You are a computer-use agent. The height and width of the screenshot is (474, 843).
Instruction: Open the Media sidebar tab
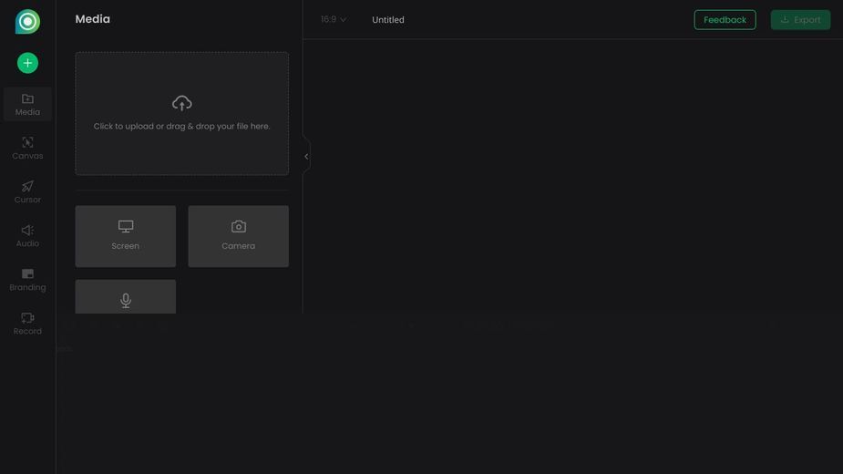coord(27,105)
